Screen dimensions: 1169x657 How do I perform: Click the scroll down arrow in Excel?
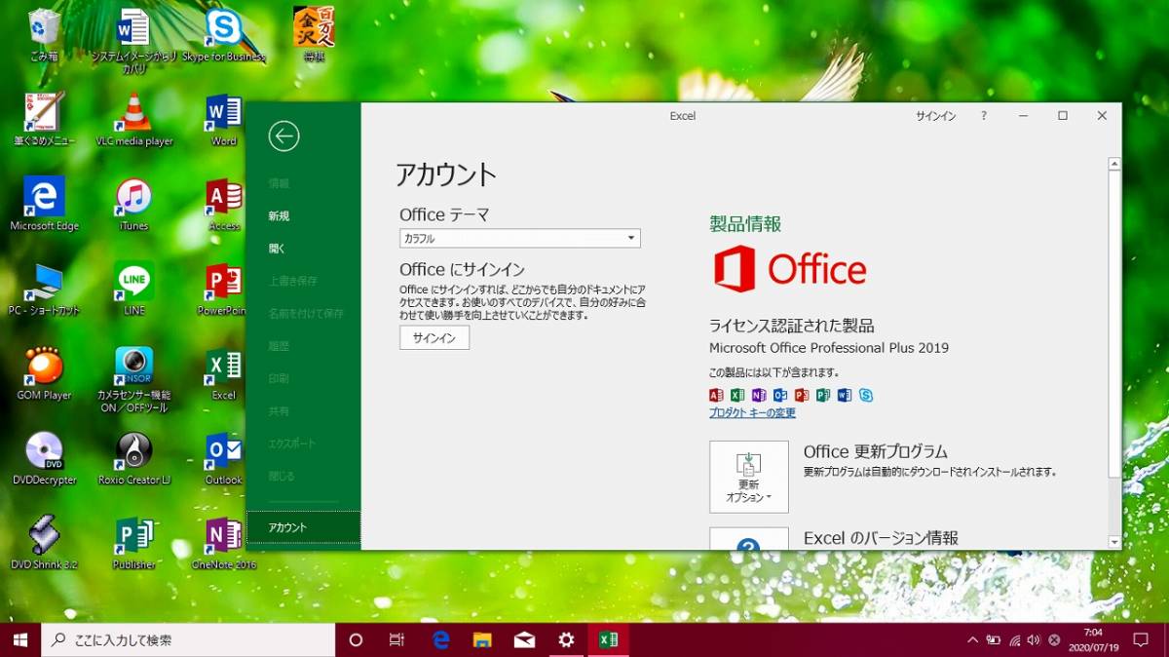click(x=1114, y=542)
